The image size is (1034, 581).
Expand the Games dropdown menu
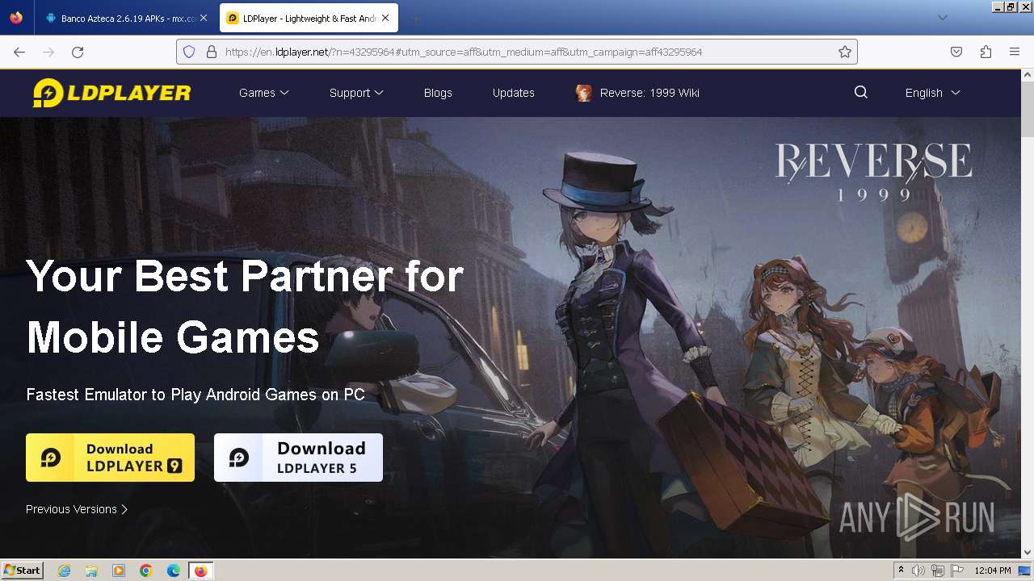pos(264,93)
